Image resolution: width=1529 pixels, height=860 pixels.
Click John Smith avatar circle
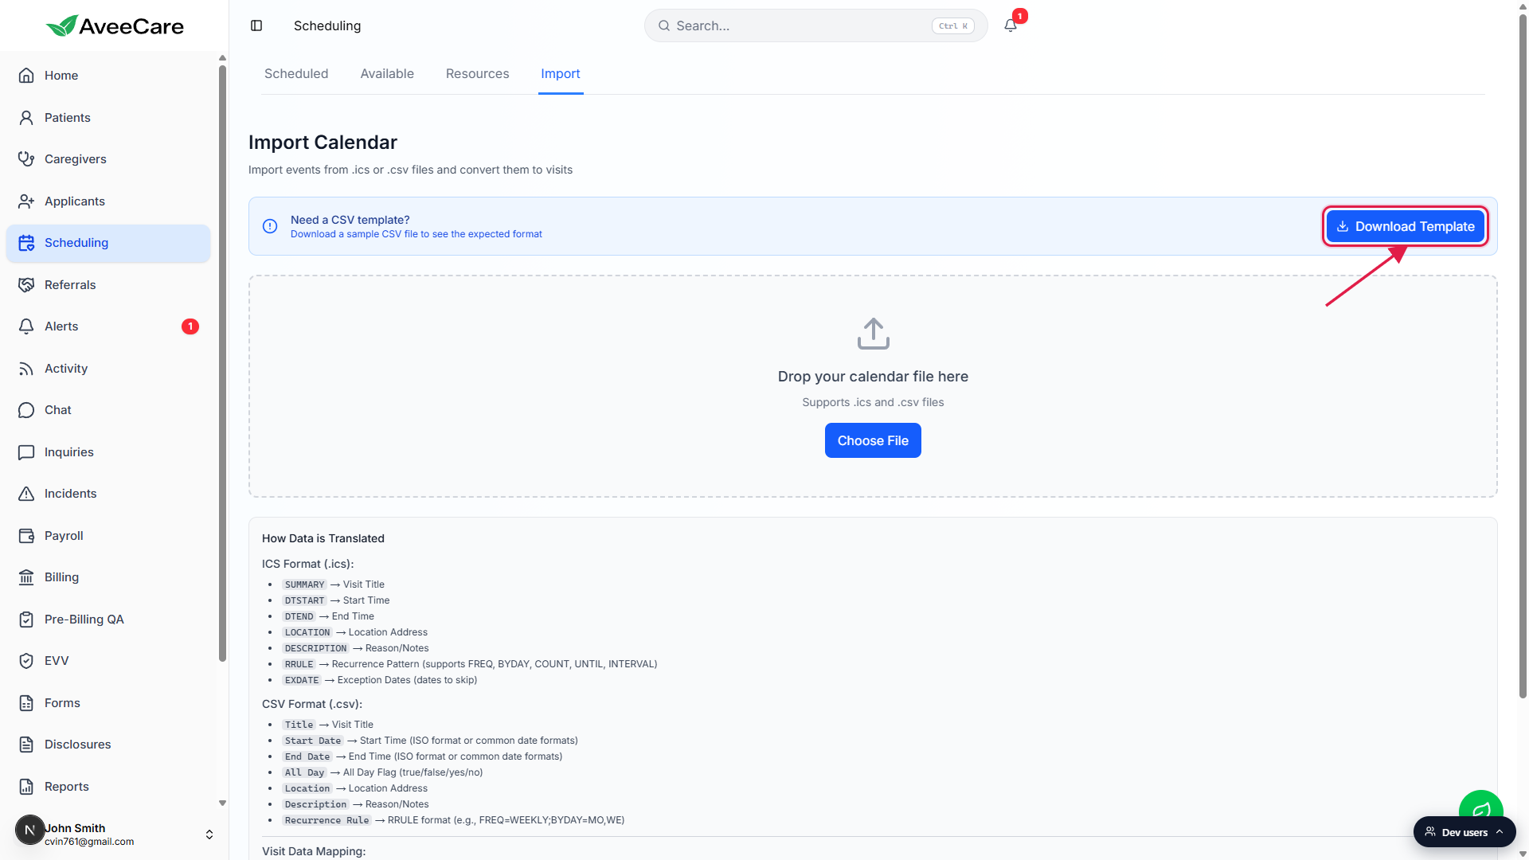(x=30, y=830)
